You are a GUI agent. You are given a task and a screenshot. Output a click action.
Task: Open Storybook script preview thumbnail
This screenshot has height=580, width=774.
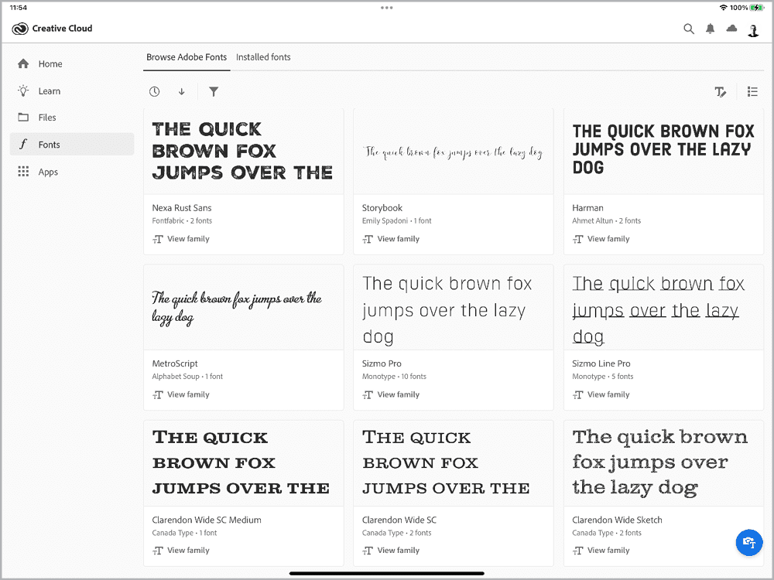tap(453, 152)
